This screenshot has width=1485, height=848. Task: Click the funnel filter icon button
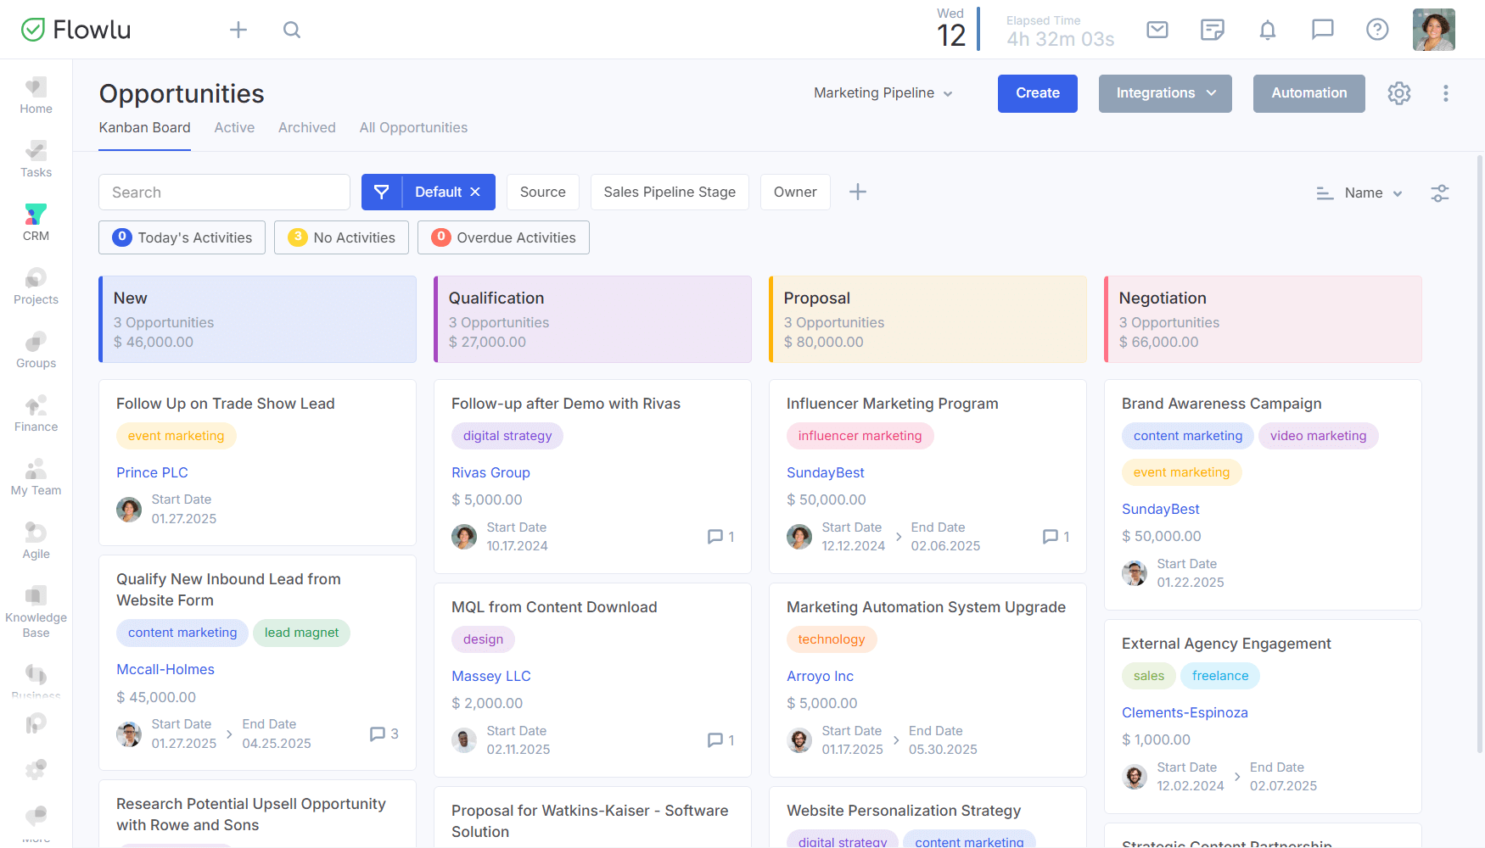tap(382, 192)
